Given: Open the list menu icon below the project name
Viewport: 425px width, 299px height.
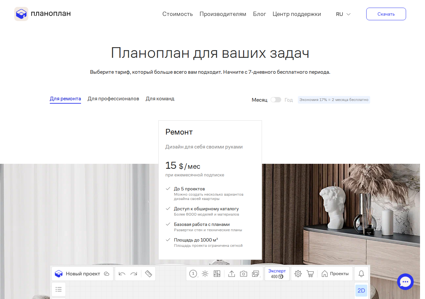Looking at the screenshot, I should (59, 289).
